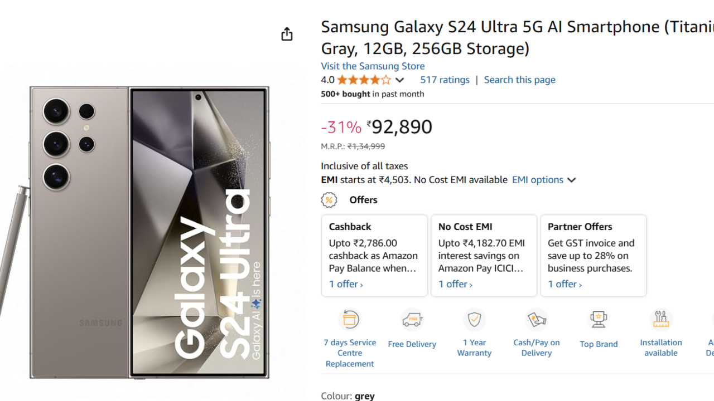Image resolution: width=714 pixels, height=401 pixels.
Task: Click the share icon above product image
Action: point(287,34)
